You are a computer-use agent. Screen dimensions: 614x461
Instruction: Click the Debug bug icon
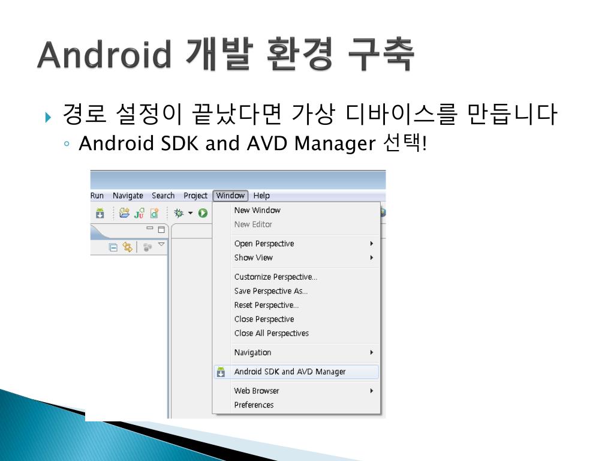[179, 213]
